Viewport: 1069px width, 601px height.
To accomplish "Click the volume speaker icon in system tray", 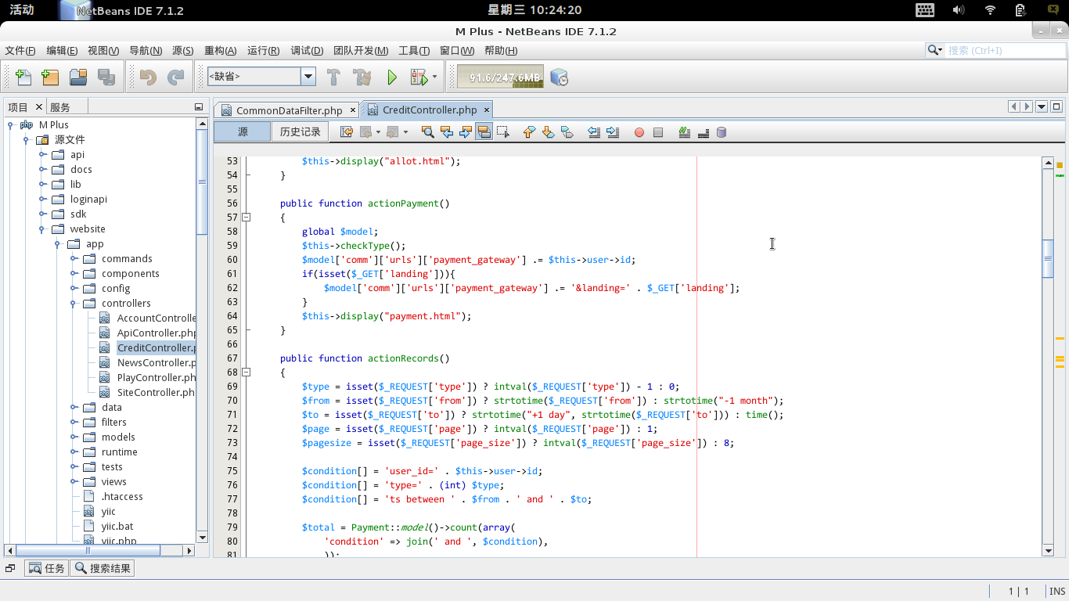I will click(959, 10).
